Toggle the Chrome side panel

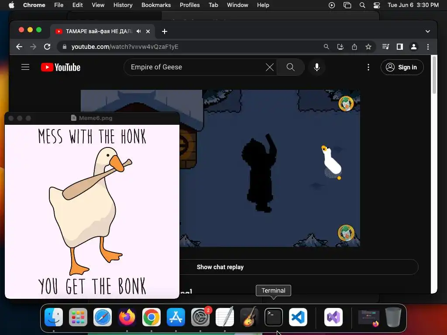(x=400, y=47)
